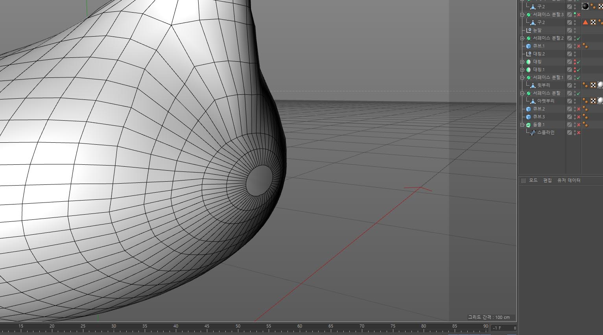This screenshot has height=335, width=603.
Task: Click the 스플라인 spline object icon
Action: click(x=533, y=133)
